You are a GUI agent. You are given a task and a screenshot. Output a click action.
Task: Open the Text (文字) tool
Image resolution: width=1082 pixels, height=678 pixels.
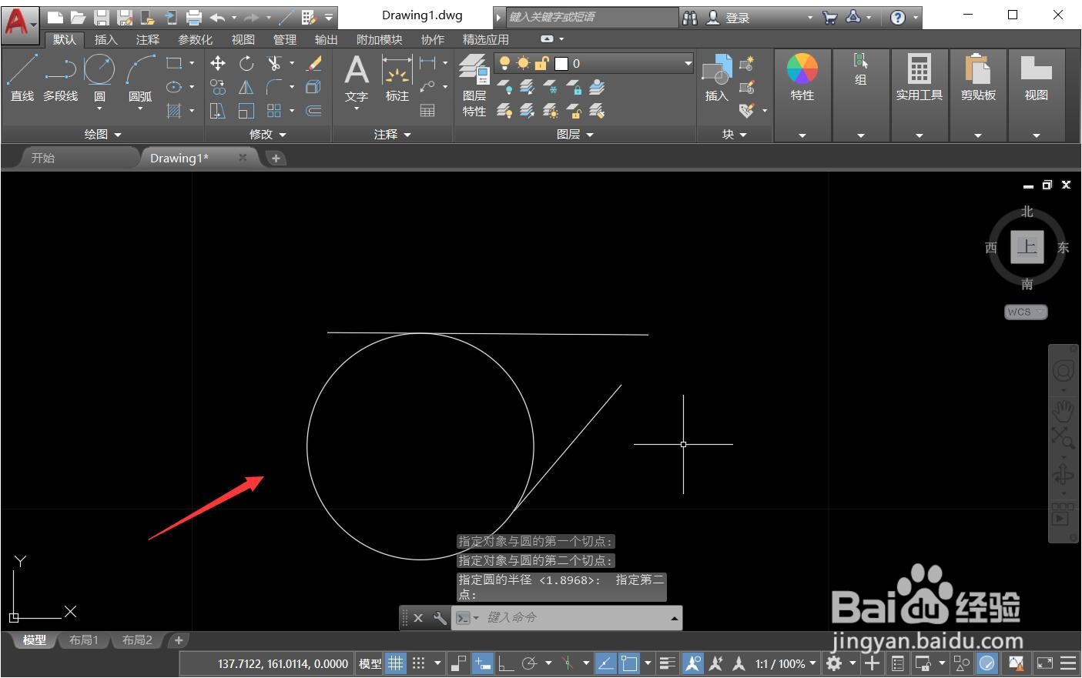pyautogui.click(x=356, y=78)
